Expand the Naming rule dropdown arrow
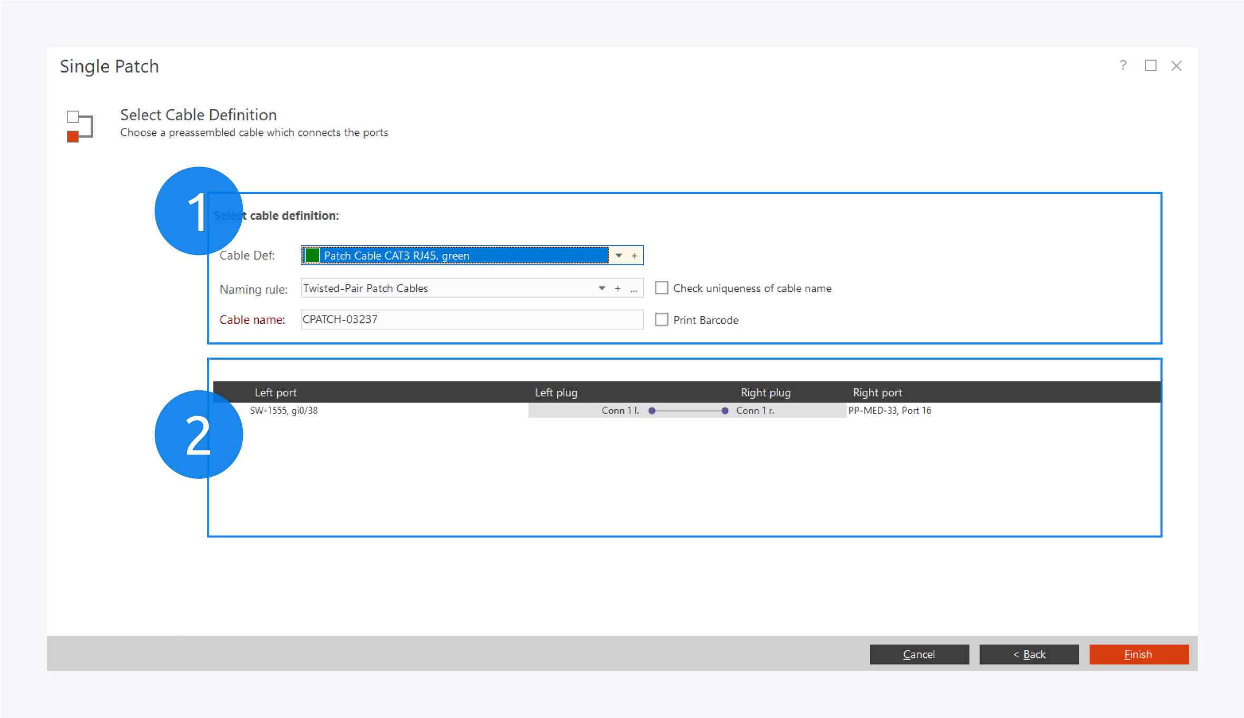This screenshot has width=1244, height=718. [602, 288]
